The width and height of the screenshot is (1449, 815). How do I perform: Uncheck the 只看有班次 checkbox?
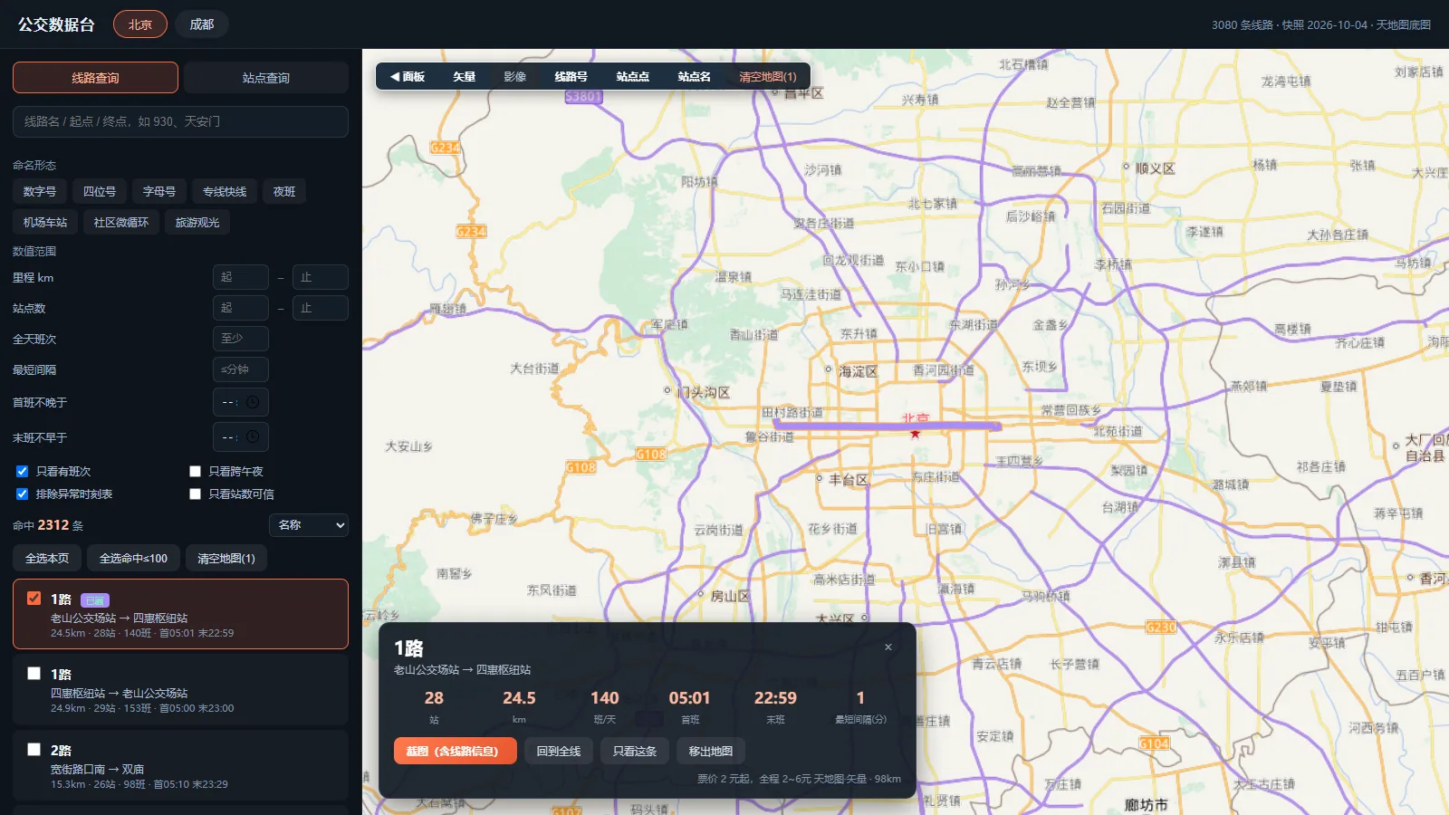click(x=22, y=472)
